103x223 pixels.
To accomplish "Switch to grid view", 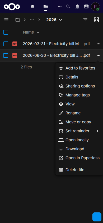I will point(96,20).
